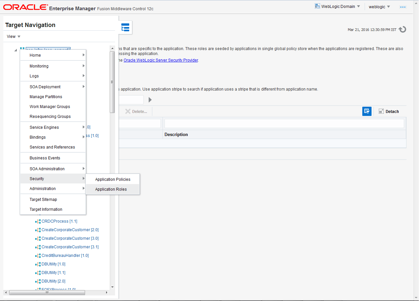
Task: Open DBUtility [1.0] composite
Action: pyautogui.click(x=53, y=264)
